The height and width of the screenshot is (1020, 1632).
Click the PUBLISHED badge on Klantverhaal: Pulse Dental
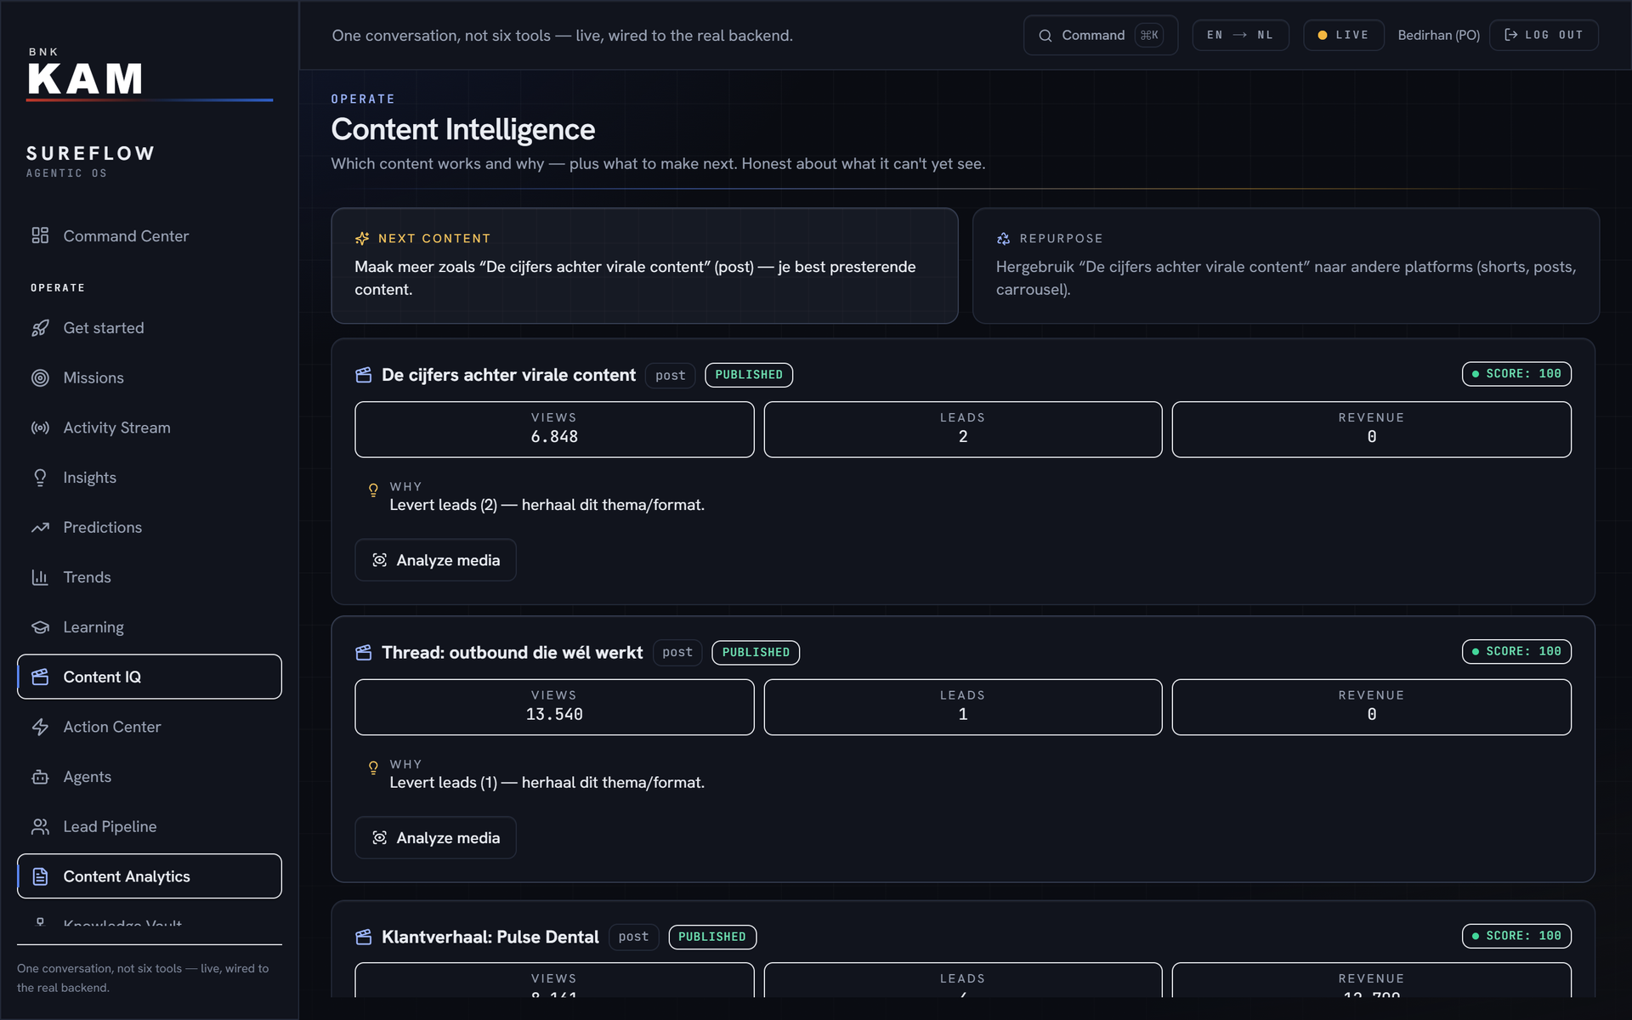point(712,937)
